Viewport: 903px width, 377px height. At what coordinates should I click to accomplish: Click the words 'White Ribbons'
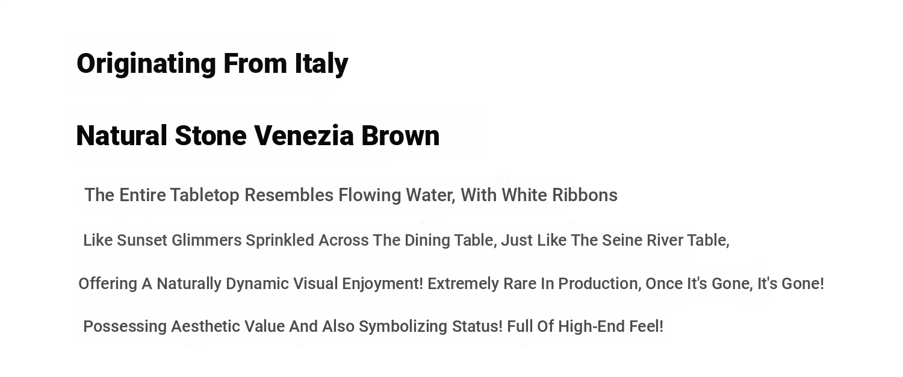pos(559,195)
